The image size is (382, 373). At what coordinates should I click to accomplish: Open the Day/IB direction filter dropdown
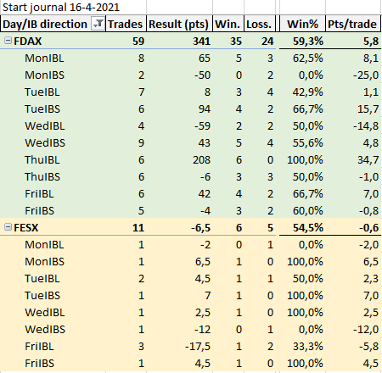(x=98, y=24)
